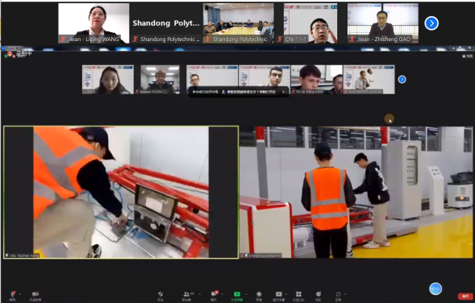Viewport: 475px width, 303px height.
Task: Expand the audio options caret beside microphone
Action: 20,294
